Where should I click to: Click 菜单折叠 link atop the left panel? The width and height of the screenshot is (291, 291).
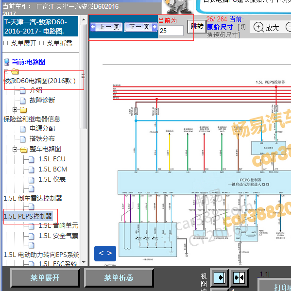[x=60, y=43]
